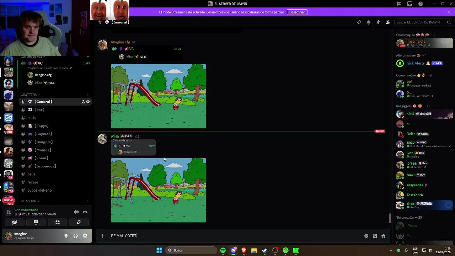Click the chat scrollbar thumb
The width and height of the screenshot is (455, 256).
390,218
